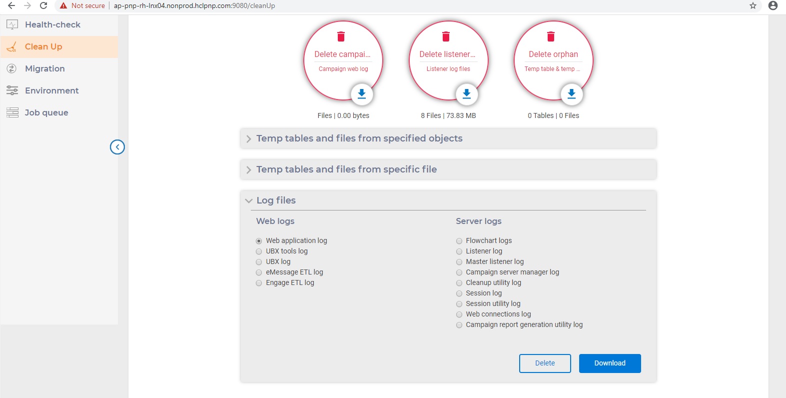Click the Temp table & temp subtitle
This screenshot has width=786, height=398.
tap(552, 69)
